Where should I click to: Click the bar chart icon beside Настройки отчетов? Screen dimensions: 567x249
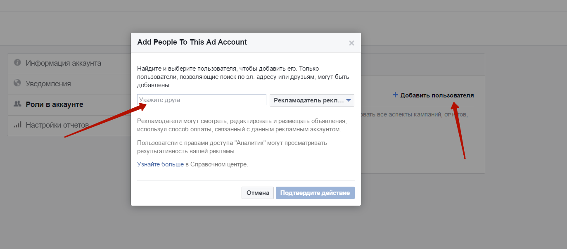17,124
